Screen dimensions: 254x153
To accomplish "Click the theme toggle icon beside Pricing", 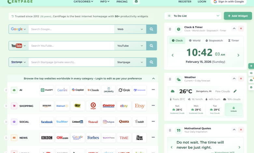I will coord(136,2).
